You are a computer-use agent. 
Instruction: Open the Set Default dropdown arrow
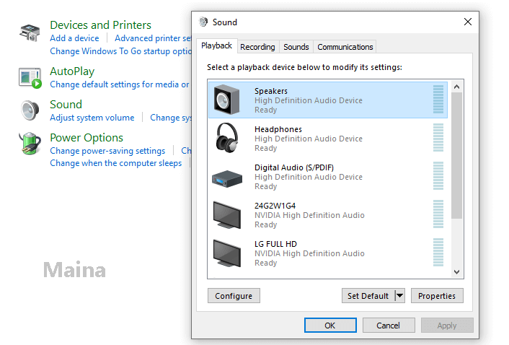coord(400,296)
